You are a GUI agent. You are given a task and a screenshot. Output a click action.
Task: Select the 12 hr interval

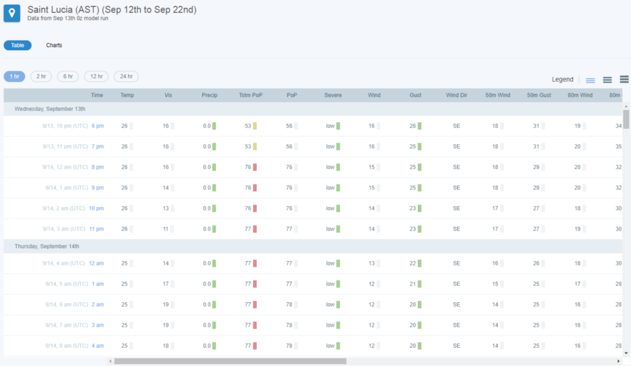coord(96,76)
